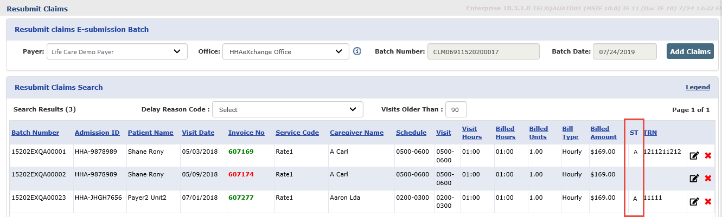Image resolution: width=722 pixels, height=217 pixels.
Task: Click the info icon beside Office dropdown
Action: tap(357, 51)
